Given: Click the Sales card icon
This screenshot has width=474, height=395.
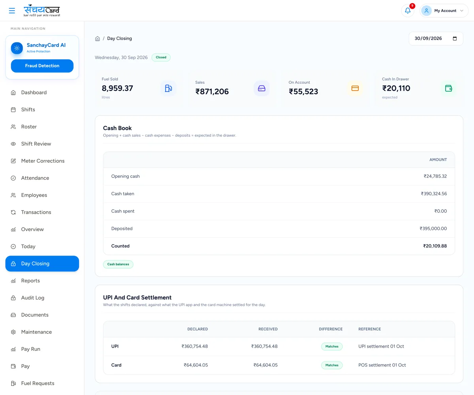Looking at the screenshot, I should 261,88.
